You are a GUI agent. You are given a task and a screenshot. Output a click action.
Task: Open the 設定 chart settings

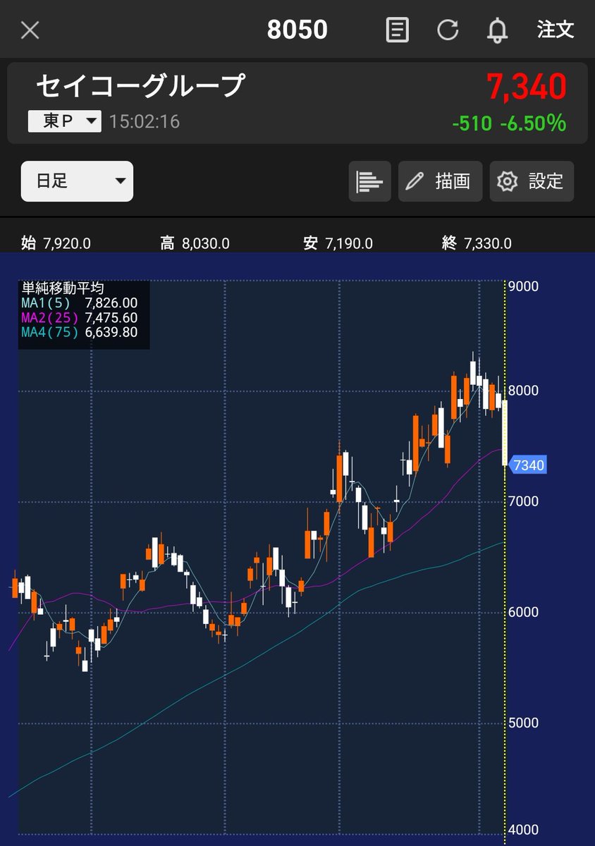532,181
